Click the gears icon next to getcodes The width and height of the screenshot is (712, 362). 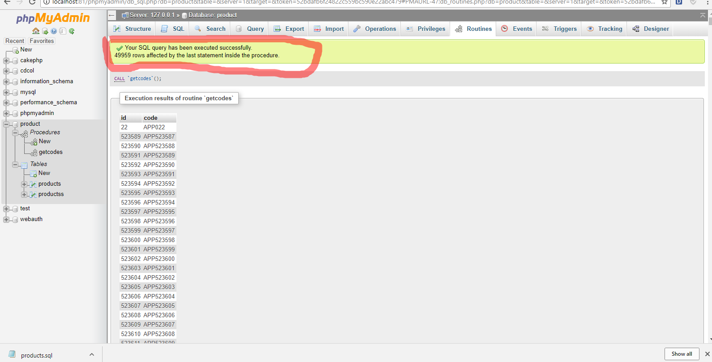point(34,153)
